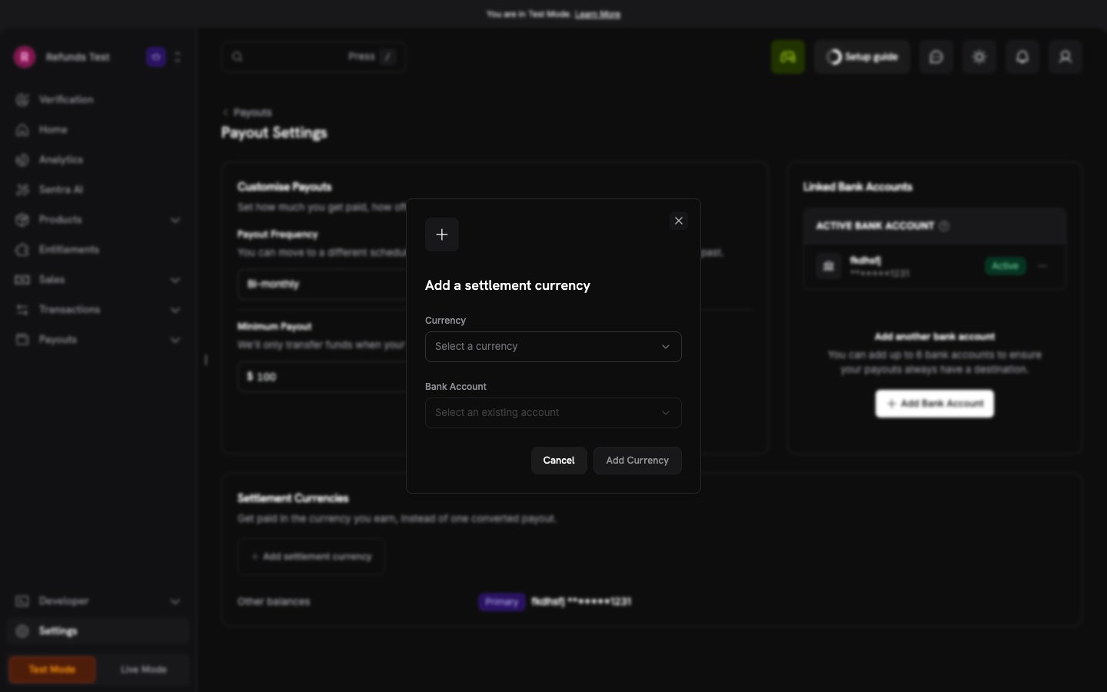Open the Setup guide
This screenshot has height=692, width=1107.
click(862, 57)
